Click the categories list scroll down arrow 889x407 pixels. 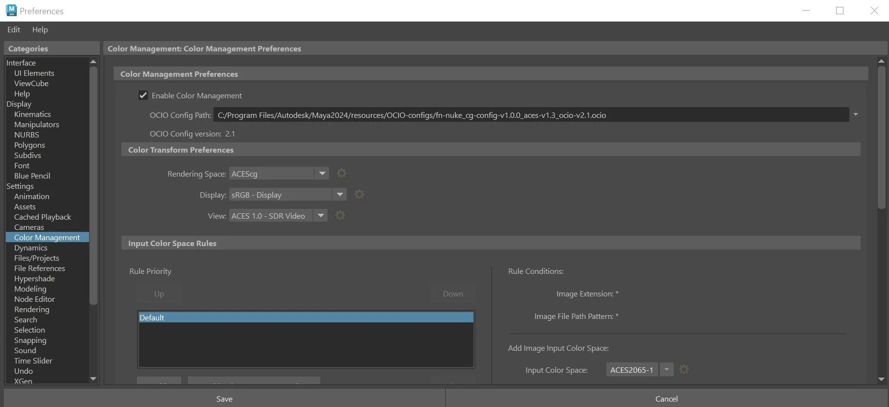click(x=93, y=379)
